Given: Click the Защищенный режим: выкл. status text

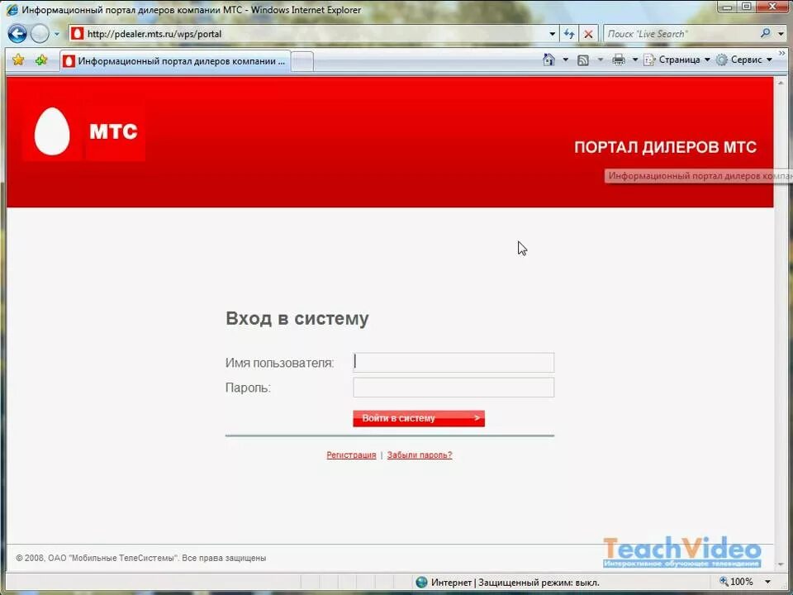Looking at the screenshot, I should pyautogui.click(x=539, y=583).
